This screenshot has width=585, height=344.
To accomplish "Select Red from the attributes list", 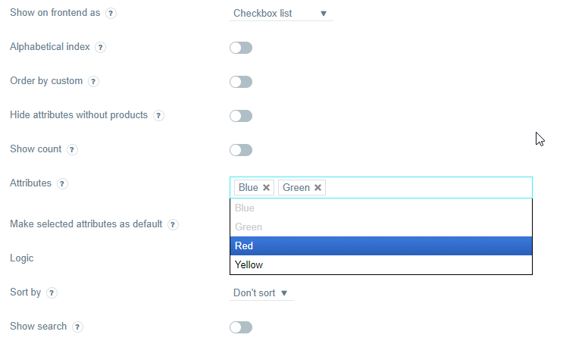I will coord(381,245).
